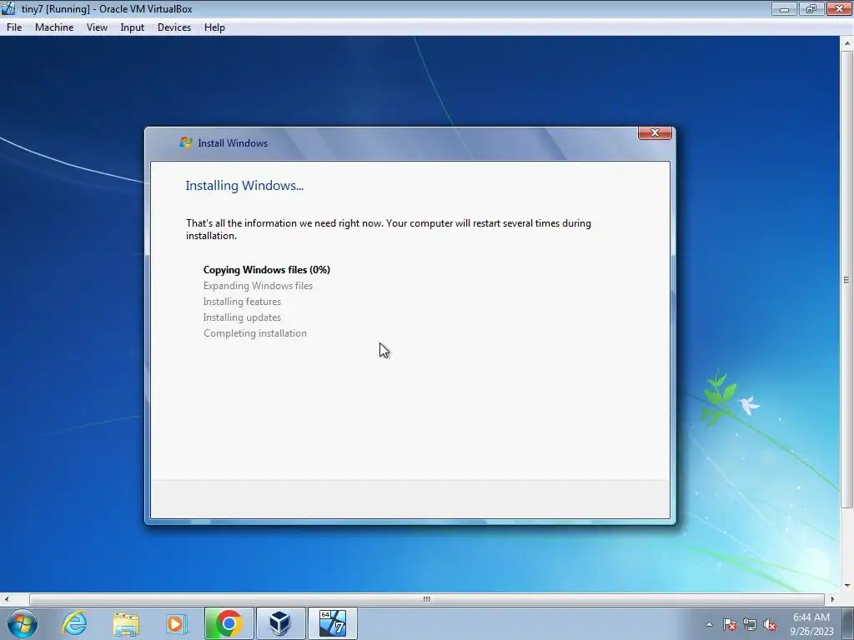Click 'Installing updates' step
Viewport: 854px width, 640px height.
click(242, 317)
